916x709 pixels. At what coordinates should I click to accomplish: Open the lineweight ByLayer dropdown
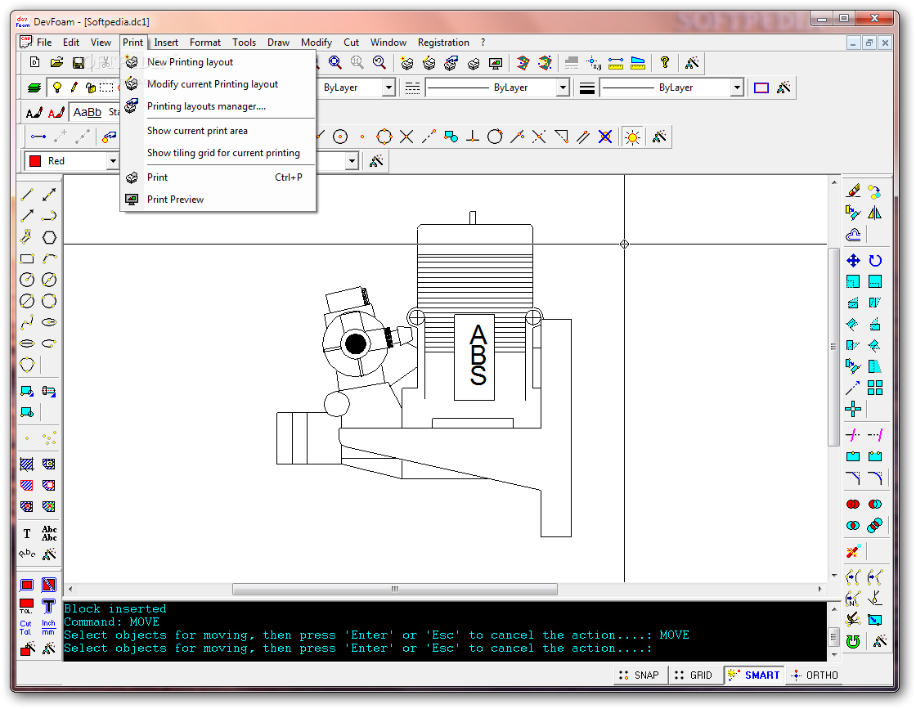coord(737,88)
